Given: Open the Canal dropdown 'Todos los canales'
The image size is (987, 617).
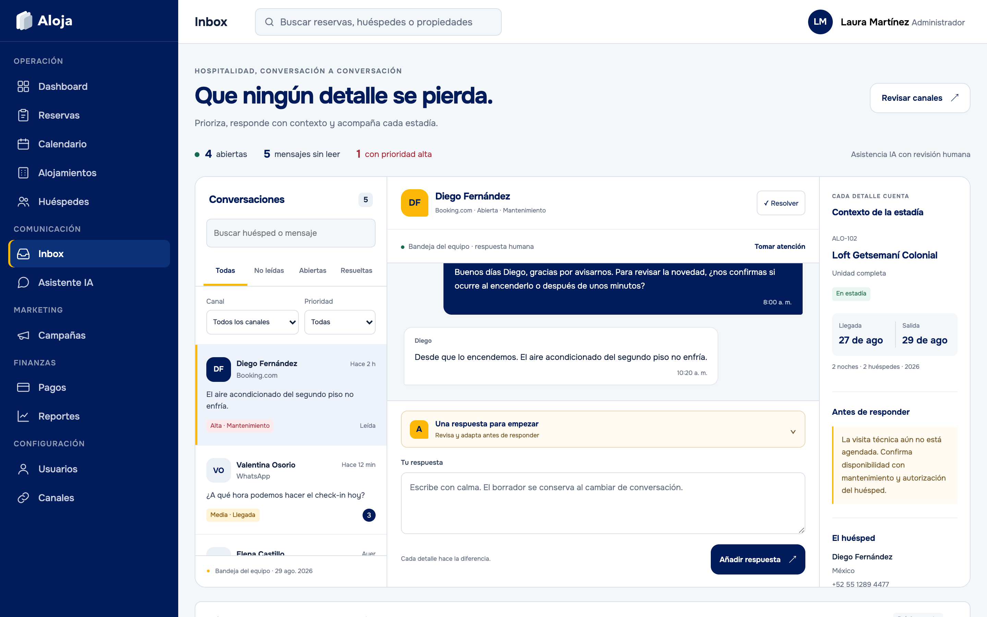Looking at the screenshot, I should tap(253, 322).
